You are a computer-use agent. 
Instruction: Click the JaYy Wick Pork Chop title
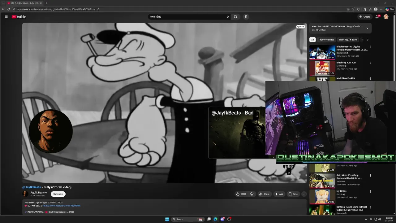[349, 177]
